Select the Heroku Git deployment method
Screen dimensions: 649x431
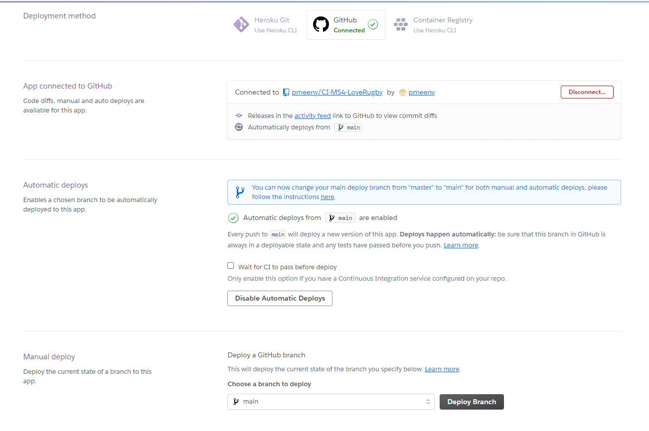click(x=265, y=25)
